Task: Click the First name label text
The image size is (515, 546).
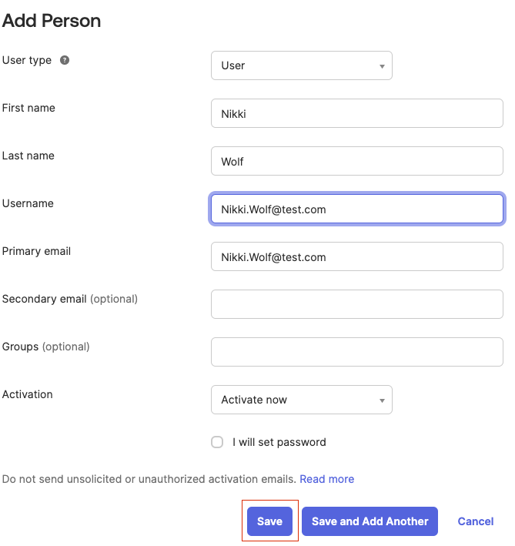Action: point(28,108)
